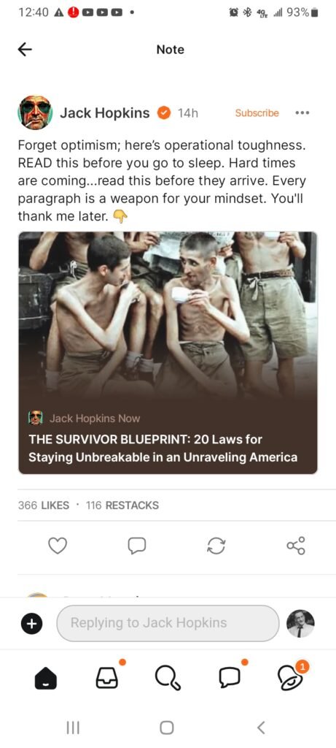Like the note with heart icon
This screenshot has width=336, height=748.
point(58,546)
